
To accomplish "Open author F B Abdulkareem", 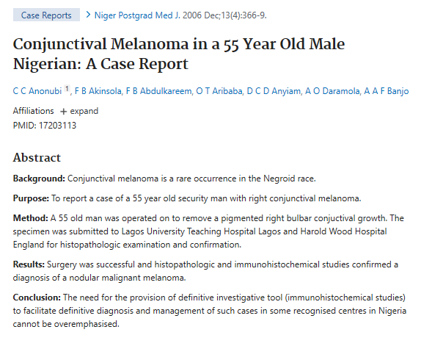I will (x=159, y=91).
